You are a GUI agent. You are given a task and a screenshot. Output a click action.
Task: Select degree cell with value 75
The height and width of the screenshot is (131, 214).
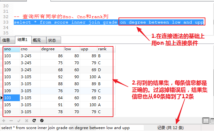click(x=52, y=63)
